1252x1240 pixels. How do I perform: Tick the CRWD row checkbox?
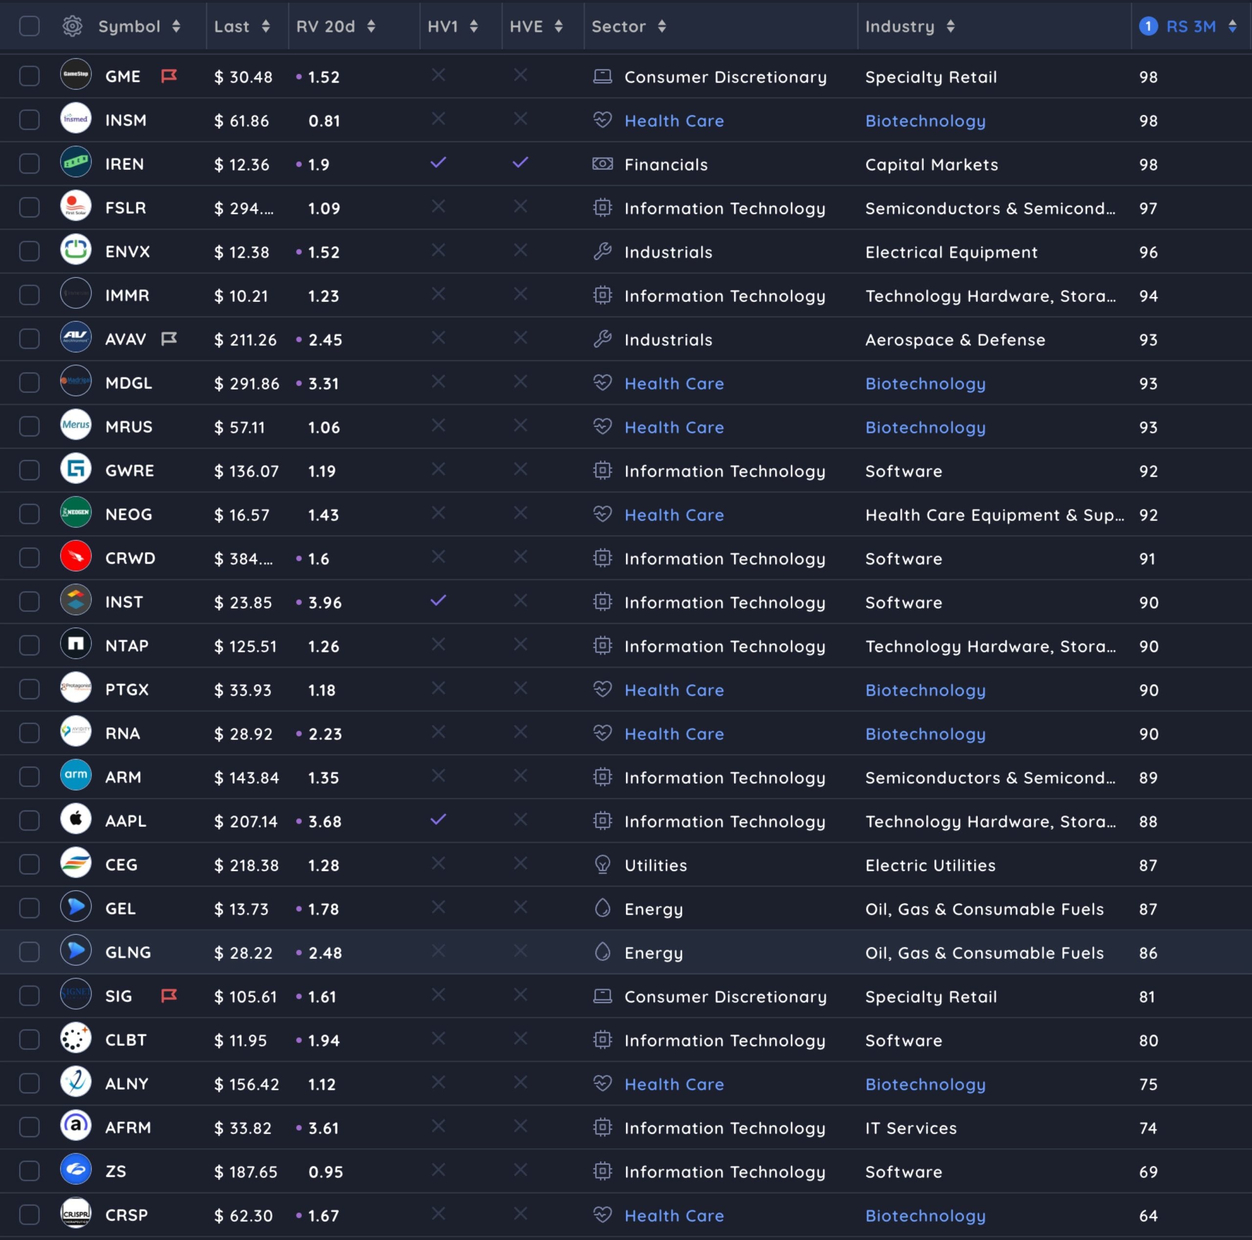[29, 558]
